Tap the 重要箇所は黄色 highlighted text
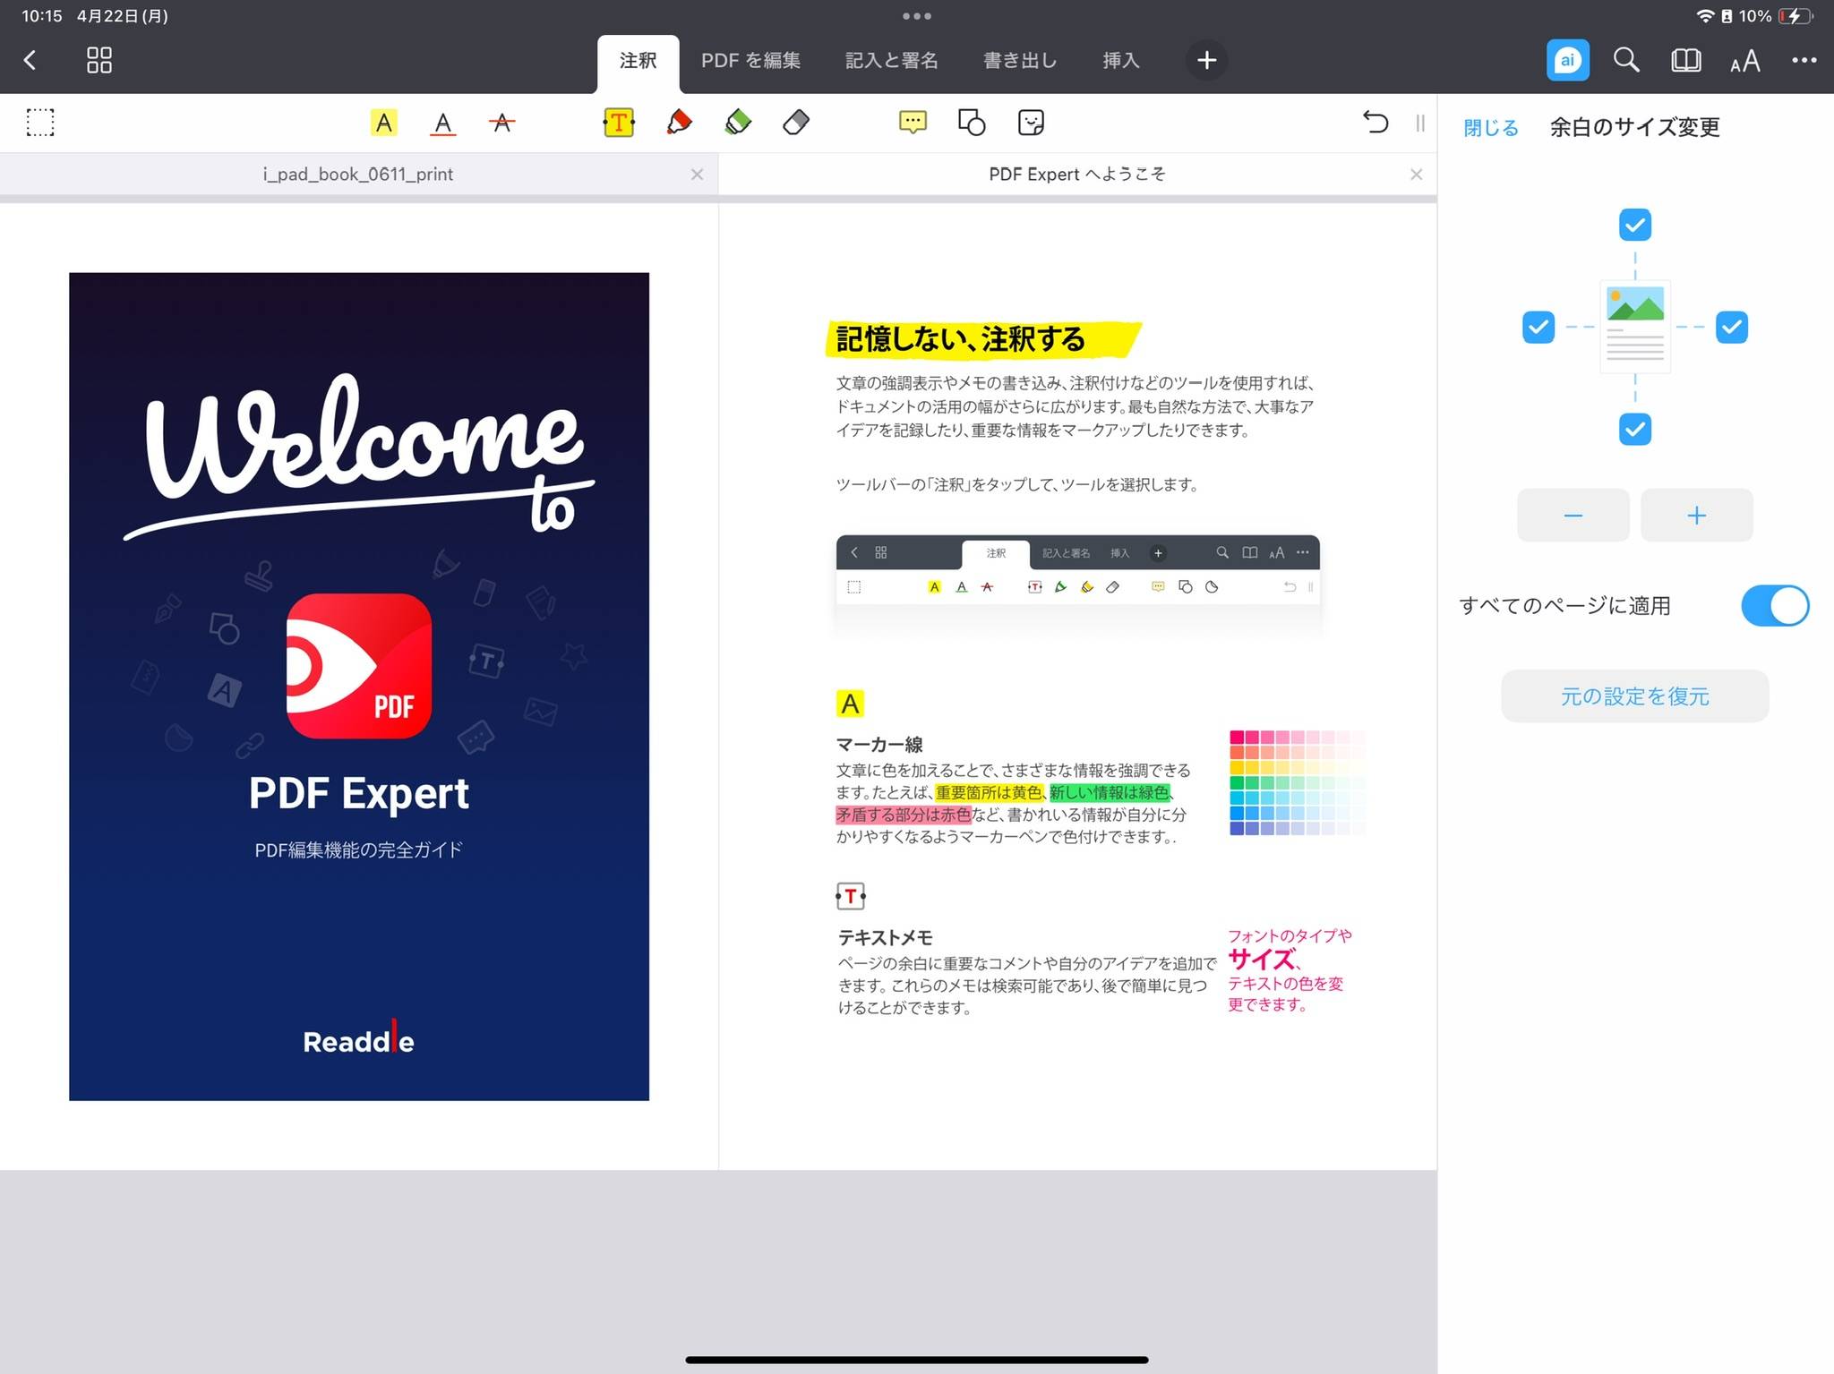1834x1374 pixels. (990, 792)
